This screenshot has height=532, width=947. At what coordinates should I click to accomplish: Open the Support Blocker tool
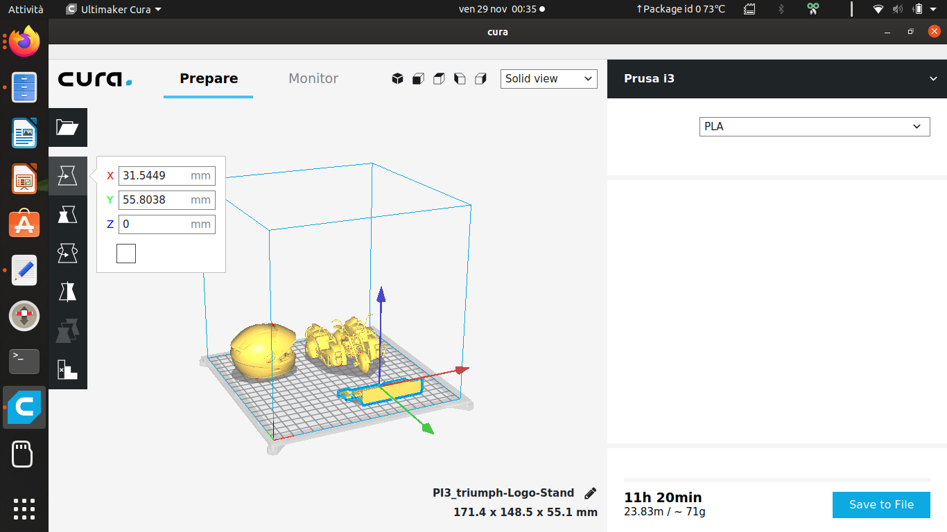point(67,369)
